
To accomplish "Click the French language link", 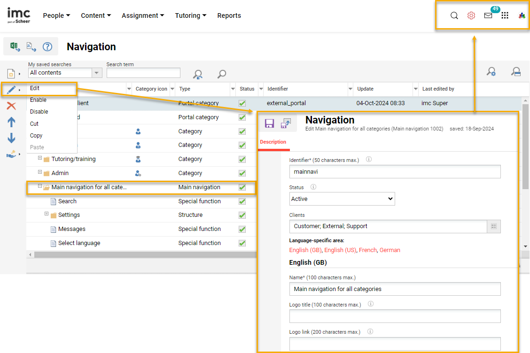I will coord(367,250).
